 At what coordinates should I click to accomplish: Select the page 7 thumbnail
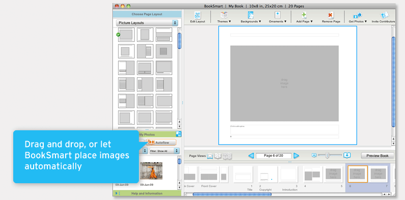[x=378, y=174]
